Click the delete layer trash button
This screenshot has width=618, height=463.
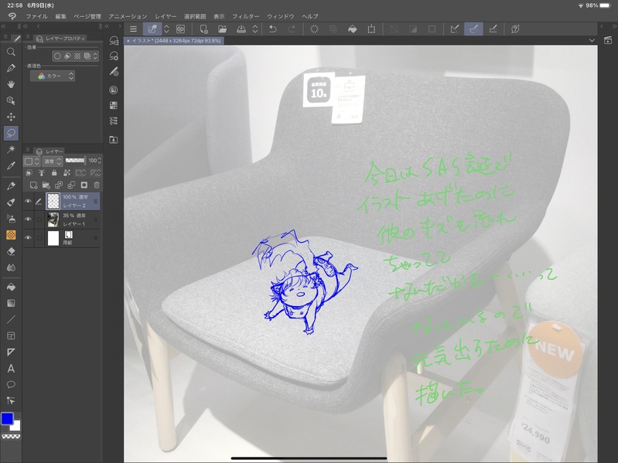point(97,185)
